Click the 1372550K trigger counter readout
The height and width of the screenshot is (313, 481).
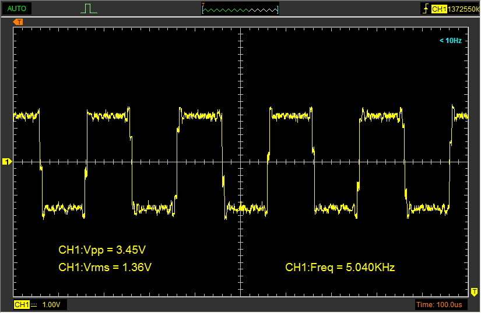463,9
